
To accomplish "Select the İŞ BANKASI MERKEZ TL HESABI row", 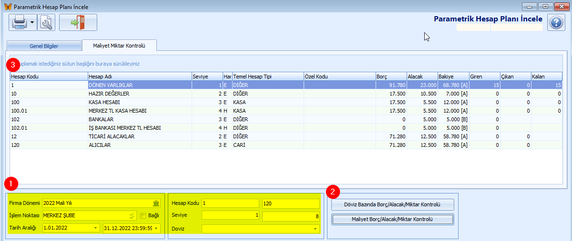I will 286,128.
